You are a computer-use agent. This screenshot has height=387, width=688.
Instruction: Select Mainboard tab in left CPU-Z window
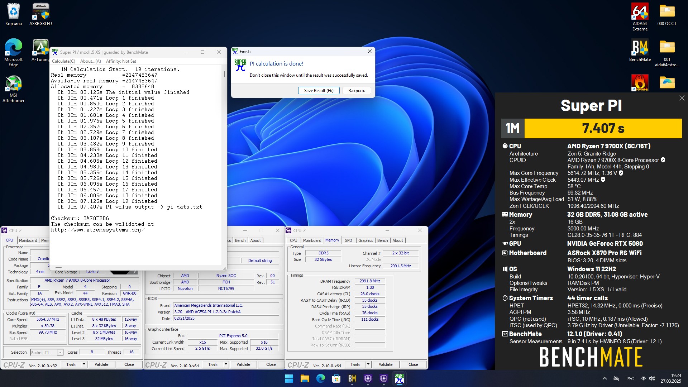28,240
